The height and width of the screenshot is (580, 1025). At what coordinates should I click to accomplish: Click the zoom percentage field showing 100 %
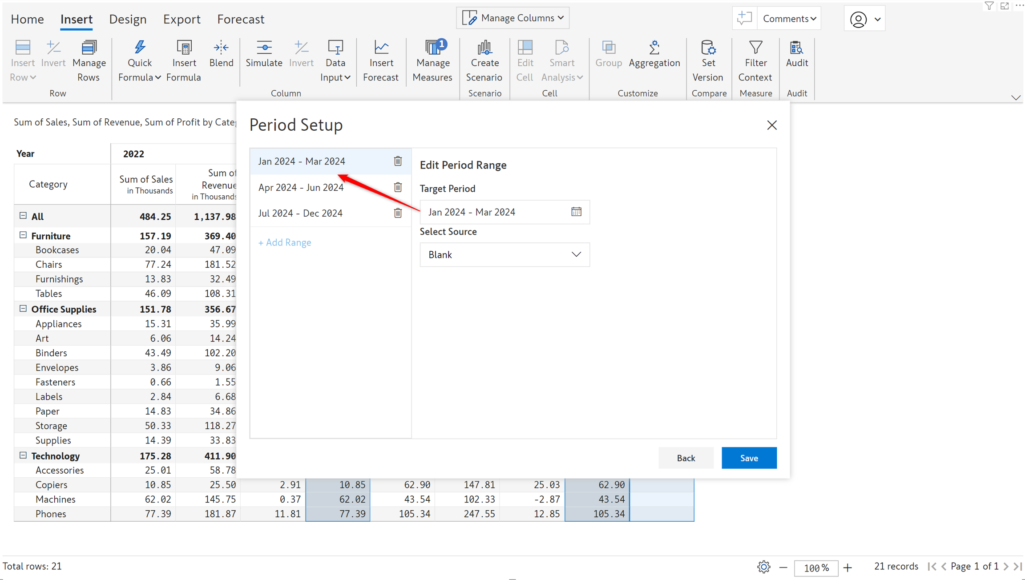tap(816, 568)
